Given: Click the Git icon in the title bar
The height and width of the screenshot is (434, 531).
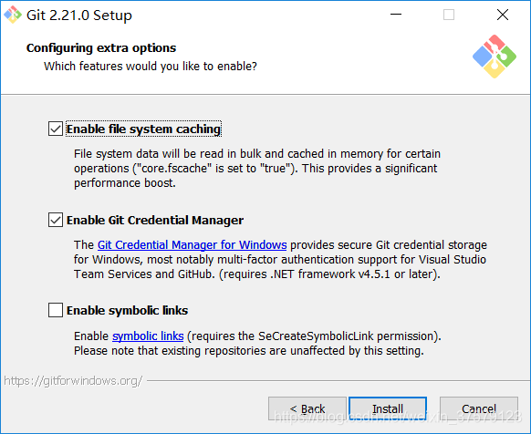Looking at the screenshot, I should pos(13,15).
